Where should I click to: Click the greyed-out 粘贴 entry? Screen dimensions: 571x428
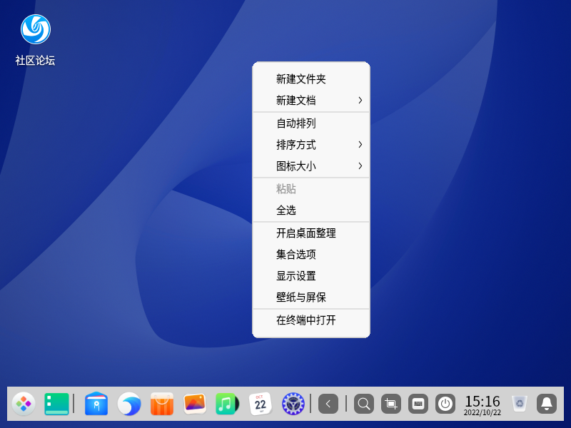coord(311,189)
